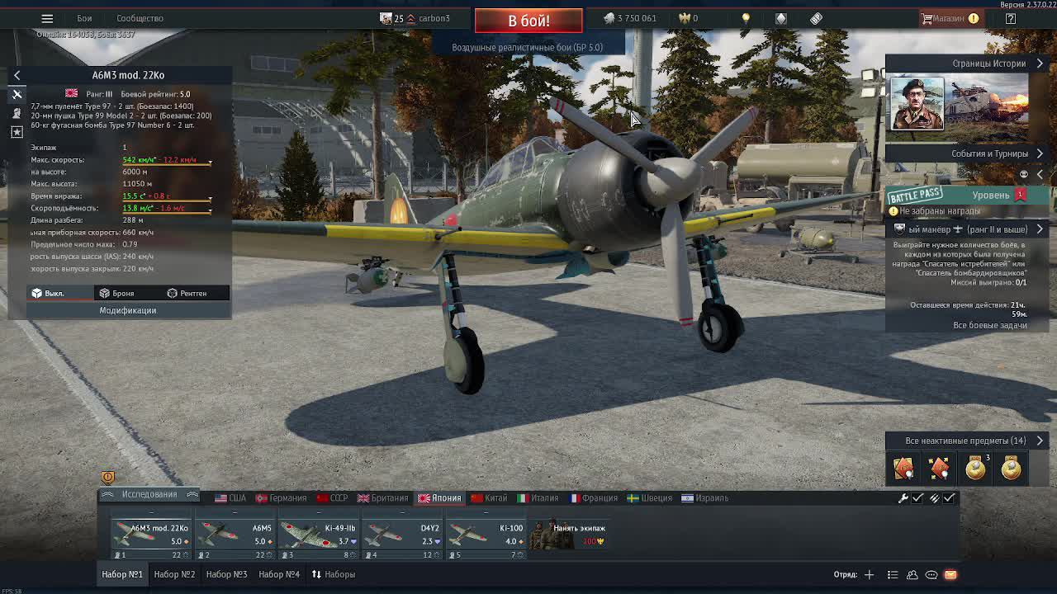Click the silver lions balance 3 750 061
Image resolution: width=1057 pixels, height=594 pixels.
pos(630,18)
